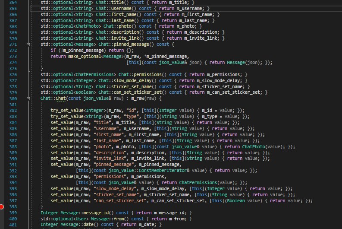Click ChatPermissions type on line 376
This screenshot has height=229, width=342.
coord(94,74)
